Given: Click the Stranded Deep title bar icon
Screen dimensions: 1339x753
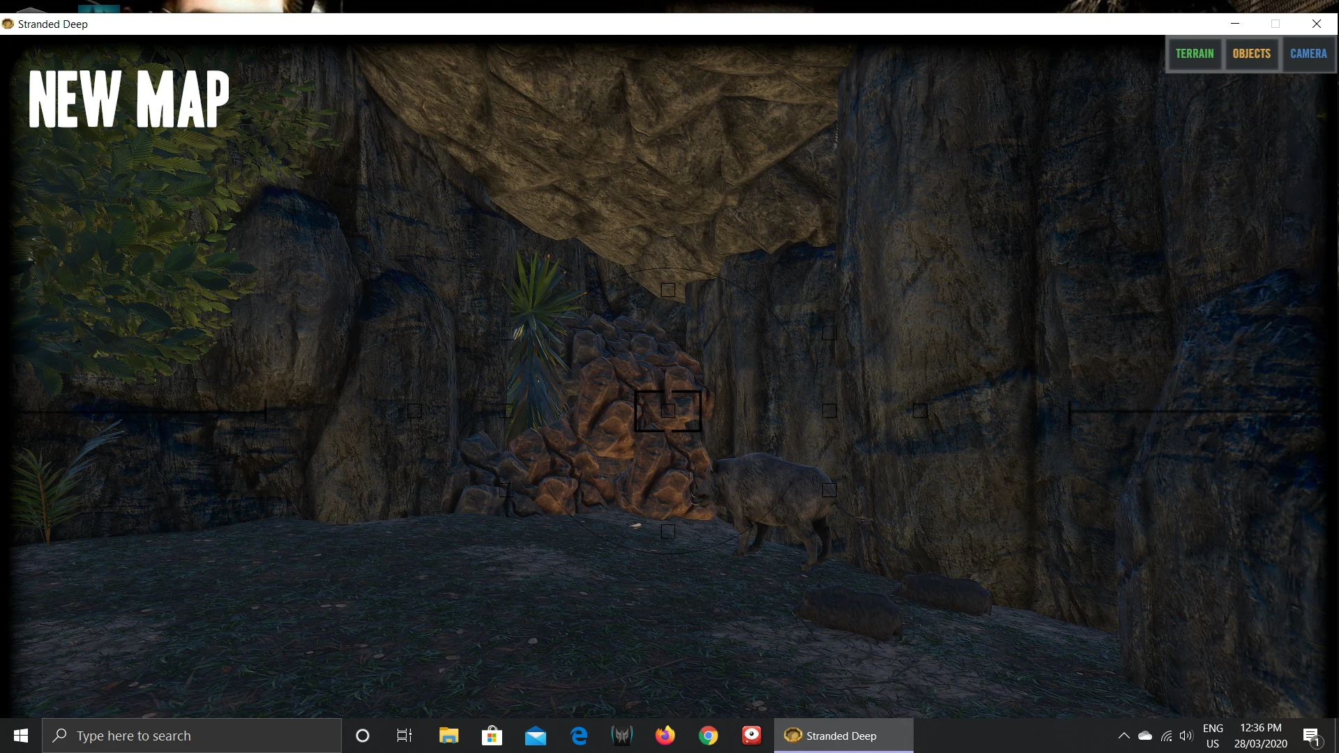Looking at the screenshot, I should pos(8,24).
